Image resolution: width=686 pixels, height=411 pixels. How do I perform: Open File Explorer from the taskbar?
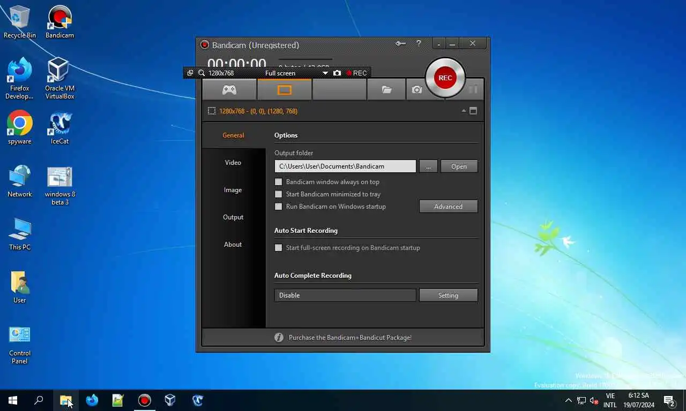point(66,400)
